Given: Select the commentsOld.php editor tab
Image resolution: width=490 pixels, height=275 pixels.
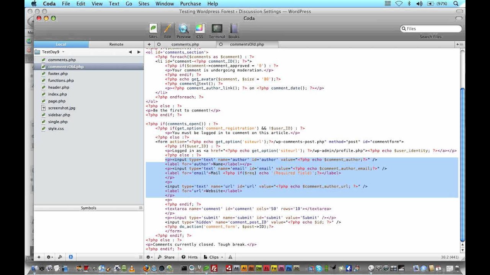Looking at the screenshot, I should (247, 44).
